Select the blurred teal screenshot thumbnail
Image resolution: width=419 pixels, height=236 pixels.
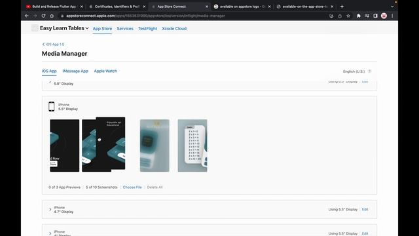[x=155, y=146]
